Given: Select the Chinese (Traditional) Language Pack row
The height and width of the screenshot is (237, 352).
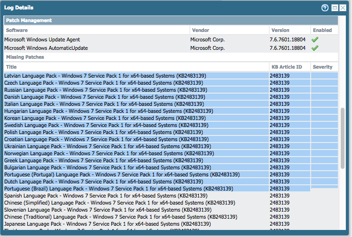Looking at the screenshot, I should 171,217.
